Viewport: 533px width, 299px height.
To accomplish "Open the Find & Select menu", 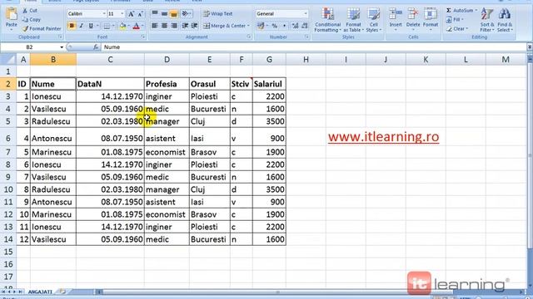I will pos(505,20).
